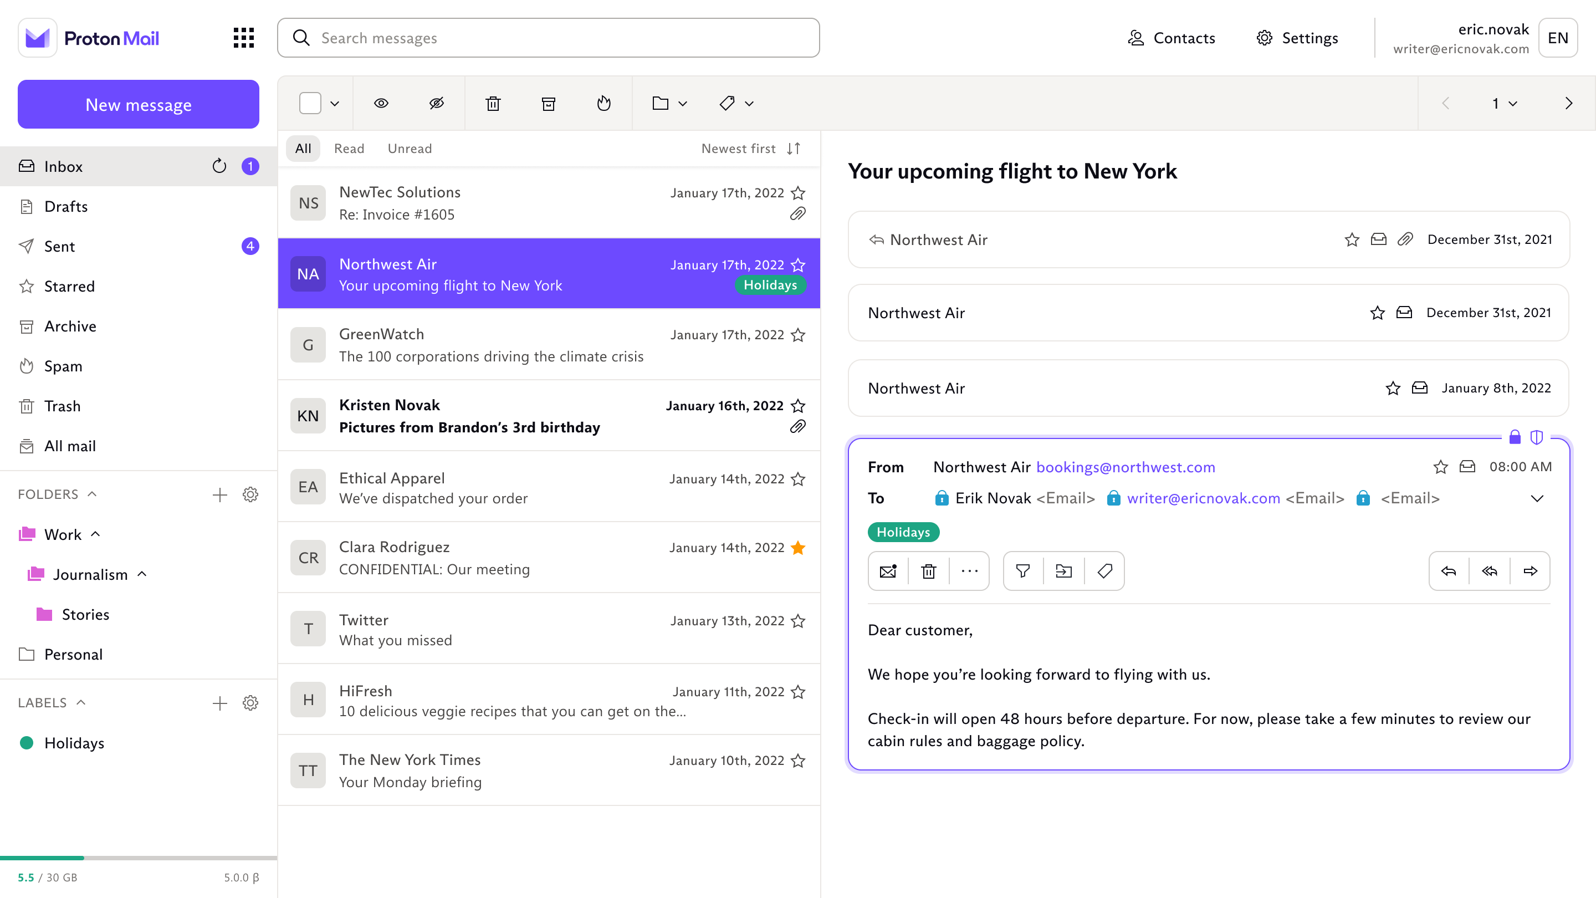Screen dimensions: 1596x898
Task: Refresh the Inbox folder
Action: coord(219,166)
